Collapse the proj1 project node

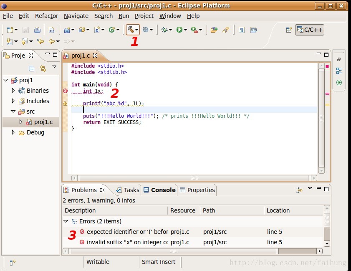pos(6,80)
